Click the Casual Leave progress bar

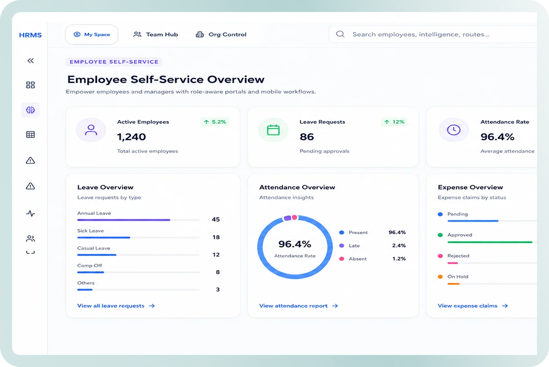click(138, 255)
